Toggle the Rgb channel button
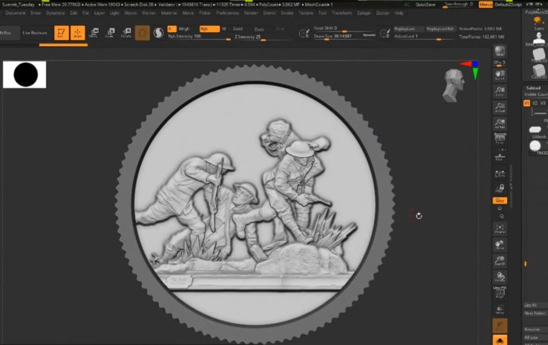 (x=205, y=28)
